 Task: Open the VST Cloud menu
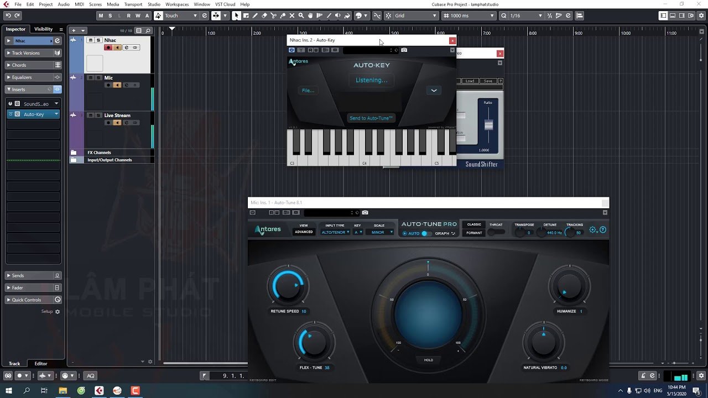click(225, 4)
